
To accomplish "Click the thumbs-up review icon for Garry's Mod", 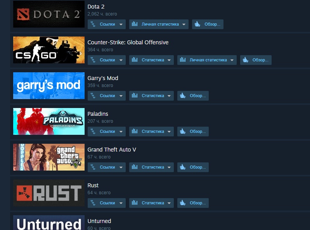I will point(182,96).
